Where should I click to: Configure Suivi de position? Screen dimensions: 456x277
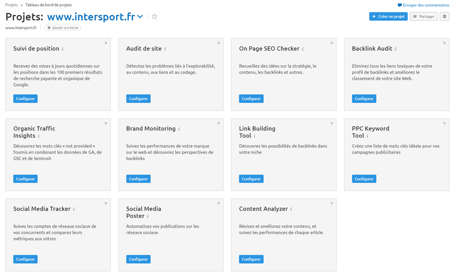(x=26, y=99)
